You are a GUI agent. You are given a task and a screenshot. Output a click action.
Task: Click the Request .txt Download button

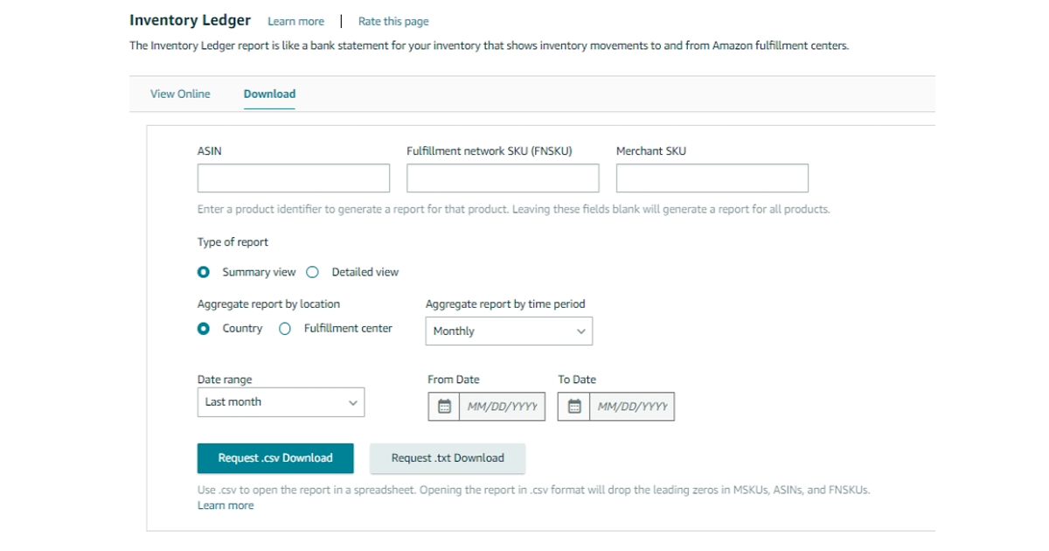point(448,458)
